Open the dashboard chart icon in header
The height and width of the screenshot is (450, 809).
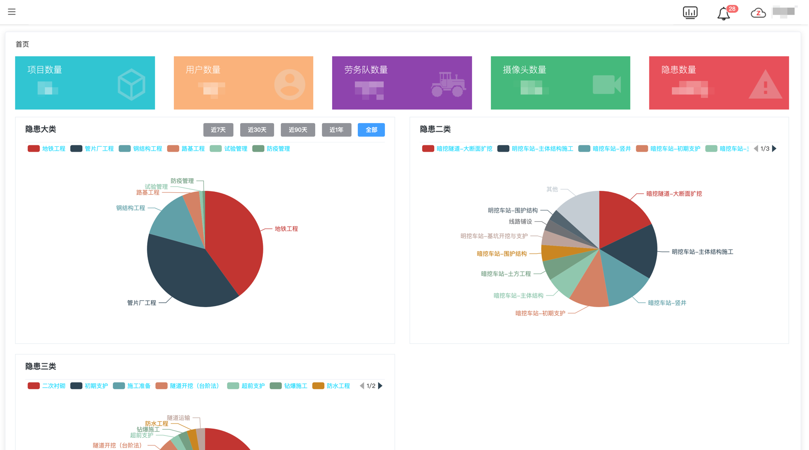(690, 13)
